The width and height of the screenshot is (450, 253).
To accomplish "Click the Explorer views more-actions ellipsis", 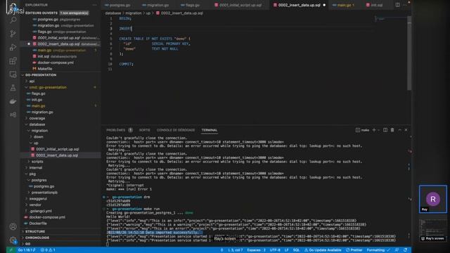I will 94,5.
